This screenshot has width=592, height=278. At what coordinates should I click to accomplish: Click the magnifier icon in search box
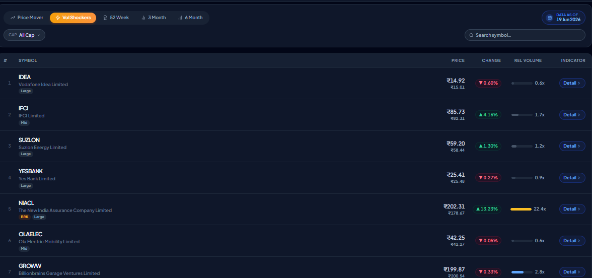471,35
